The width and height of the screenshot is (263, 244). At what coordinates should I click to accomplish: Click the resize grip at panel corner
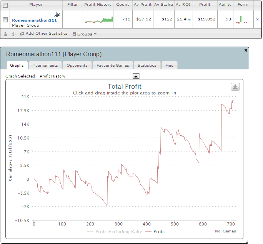[x=247, y=242]
